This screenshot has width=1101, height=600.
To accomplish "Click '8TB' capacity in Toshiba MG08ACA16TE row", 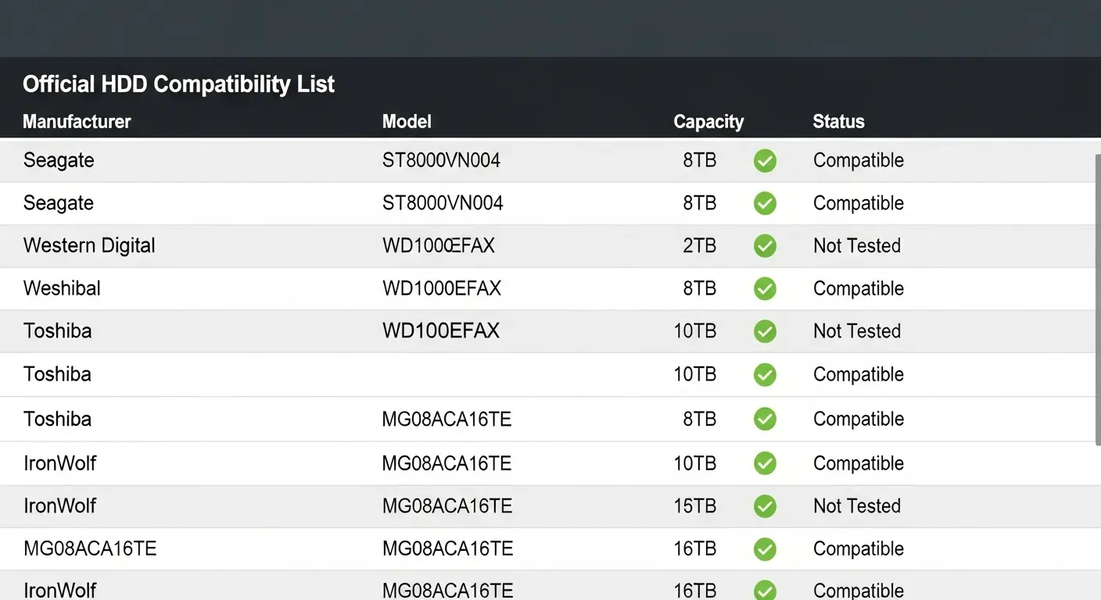I will [x=699, y=420].
